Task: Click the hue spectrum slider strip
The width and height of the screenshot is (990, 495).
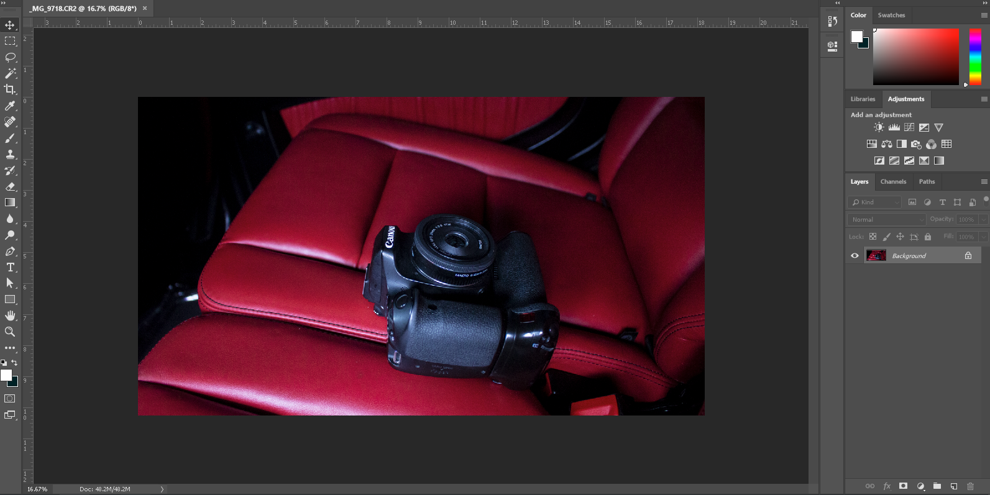Action: click(975, 56)
